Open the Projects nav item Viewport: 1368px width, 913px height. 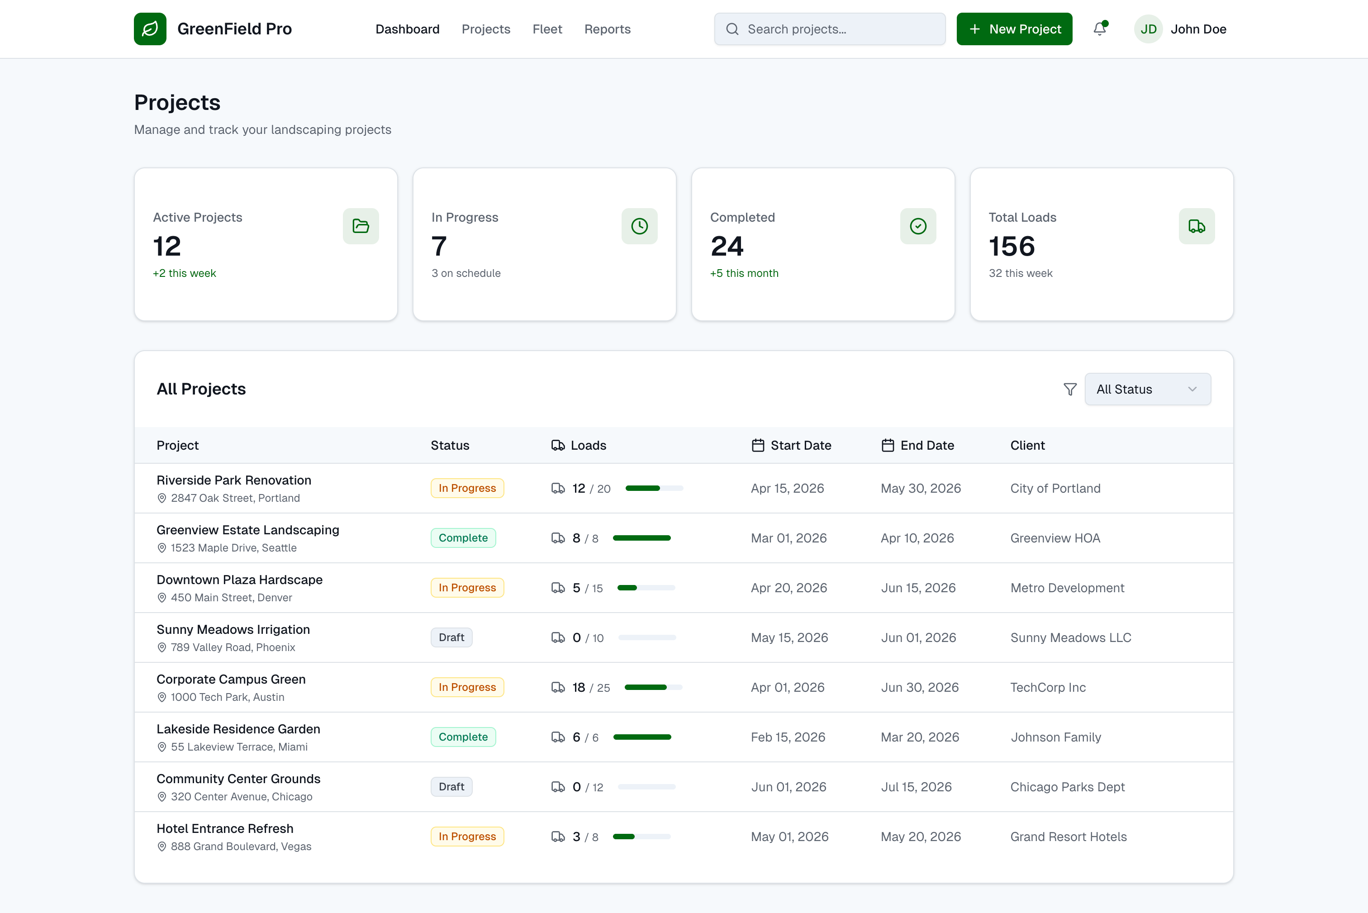click(485, 29)
